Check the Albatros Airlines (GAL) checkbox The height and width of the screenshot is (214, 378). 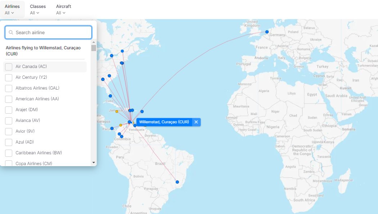pos(9,88)
